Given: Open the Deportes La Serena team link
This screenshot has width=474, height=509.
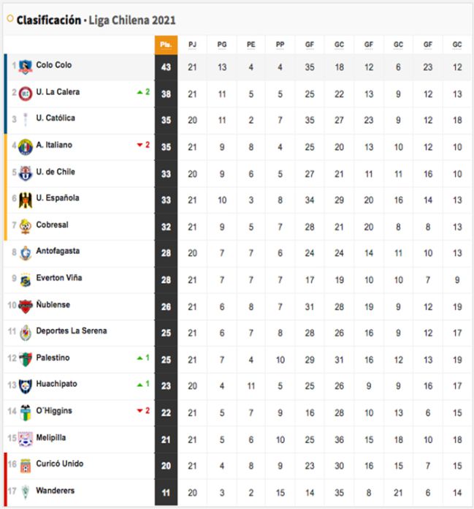Looking at the screenshot, I should (x=72, y=331).
